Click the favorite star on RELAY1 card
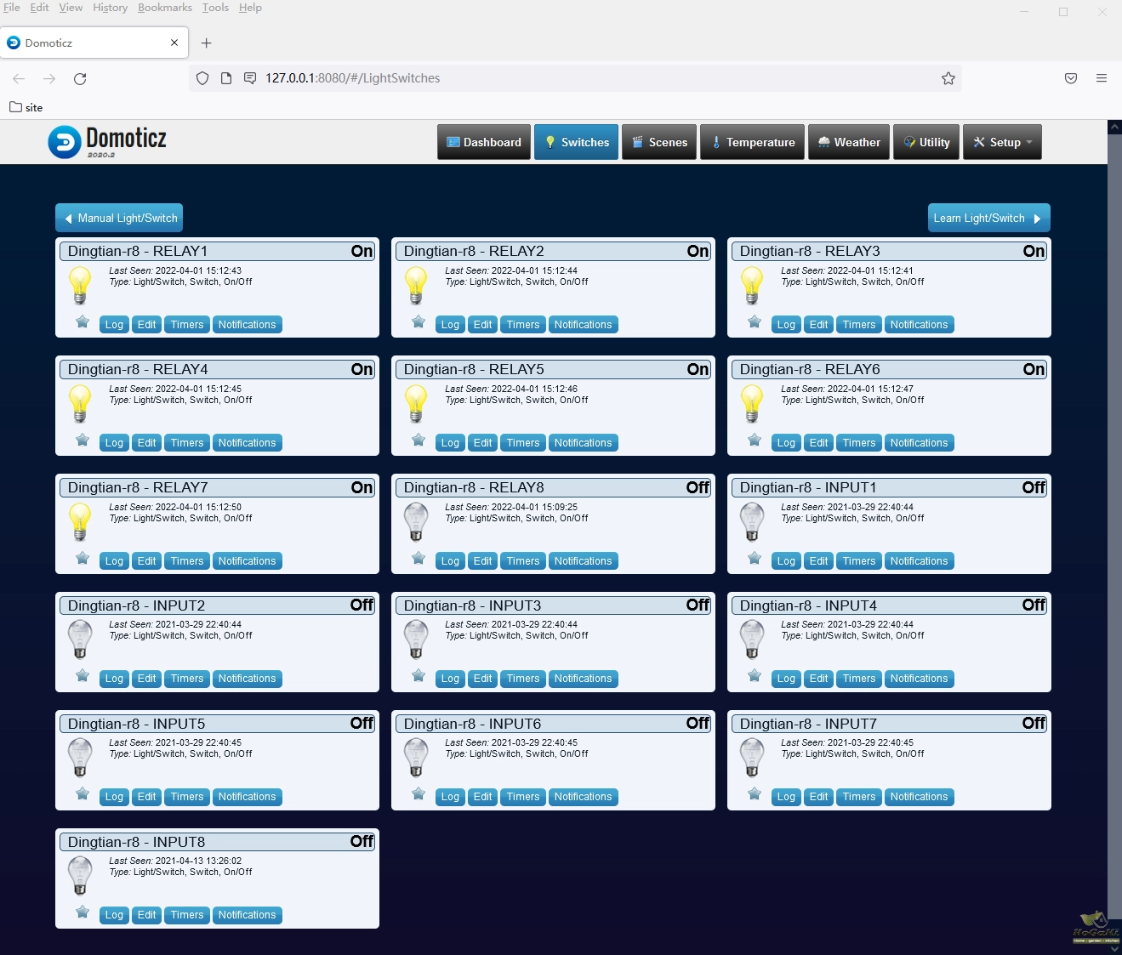 click(83, 322)
